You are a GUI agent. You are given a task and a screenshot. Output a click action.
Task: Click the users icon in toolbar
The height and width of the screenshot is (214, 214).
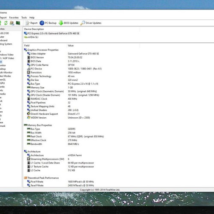click(x=12, y=23)
